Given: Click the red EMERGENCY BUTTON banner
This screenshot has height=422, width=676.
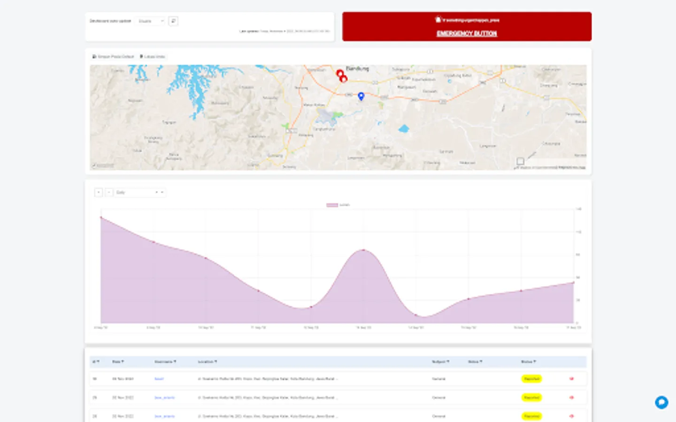Looking at the screenshot, I should (467, 27).
